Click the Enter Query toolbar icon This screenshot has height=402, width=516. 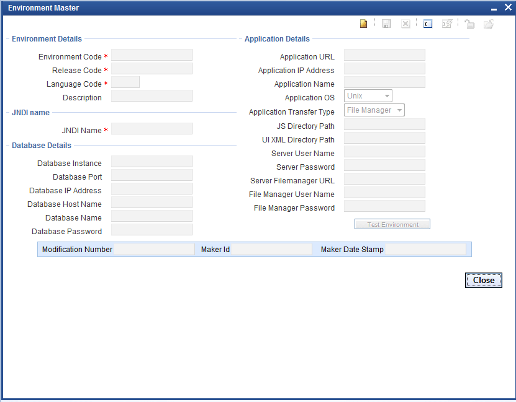pos(427,24)
